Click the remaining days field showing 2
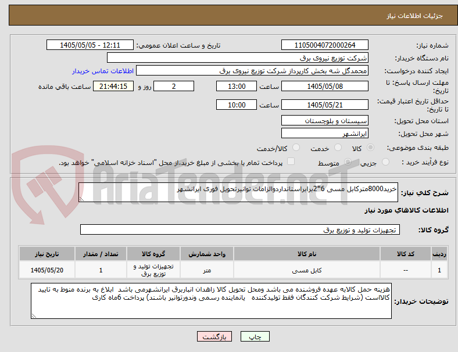The image size is (458, 352). click(174, 86)
